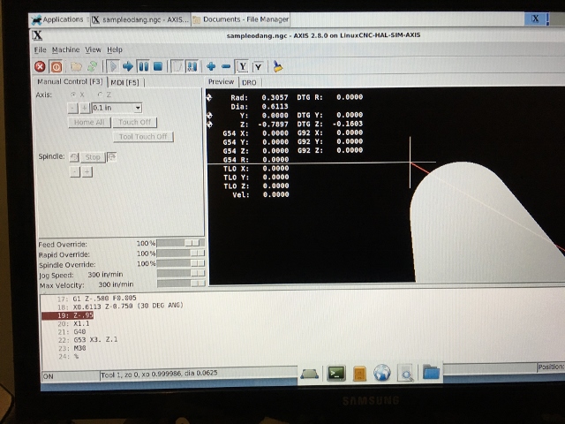Show desktop from the dock

pos(309,374)
